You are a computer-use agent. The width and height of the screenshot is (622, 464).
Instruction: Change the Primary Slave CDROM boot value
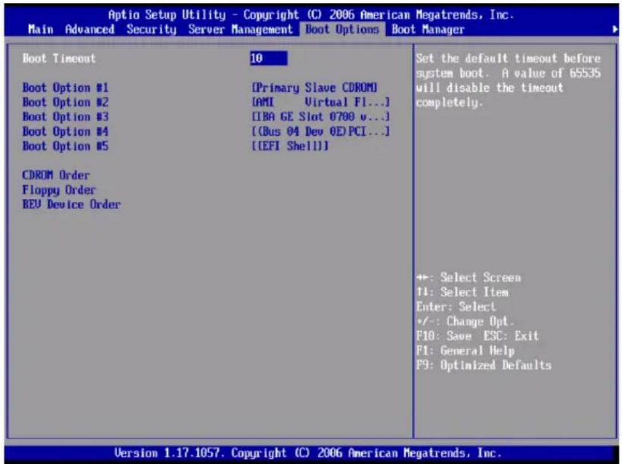pos(314,87)
